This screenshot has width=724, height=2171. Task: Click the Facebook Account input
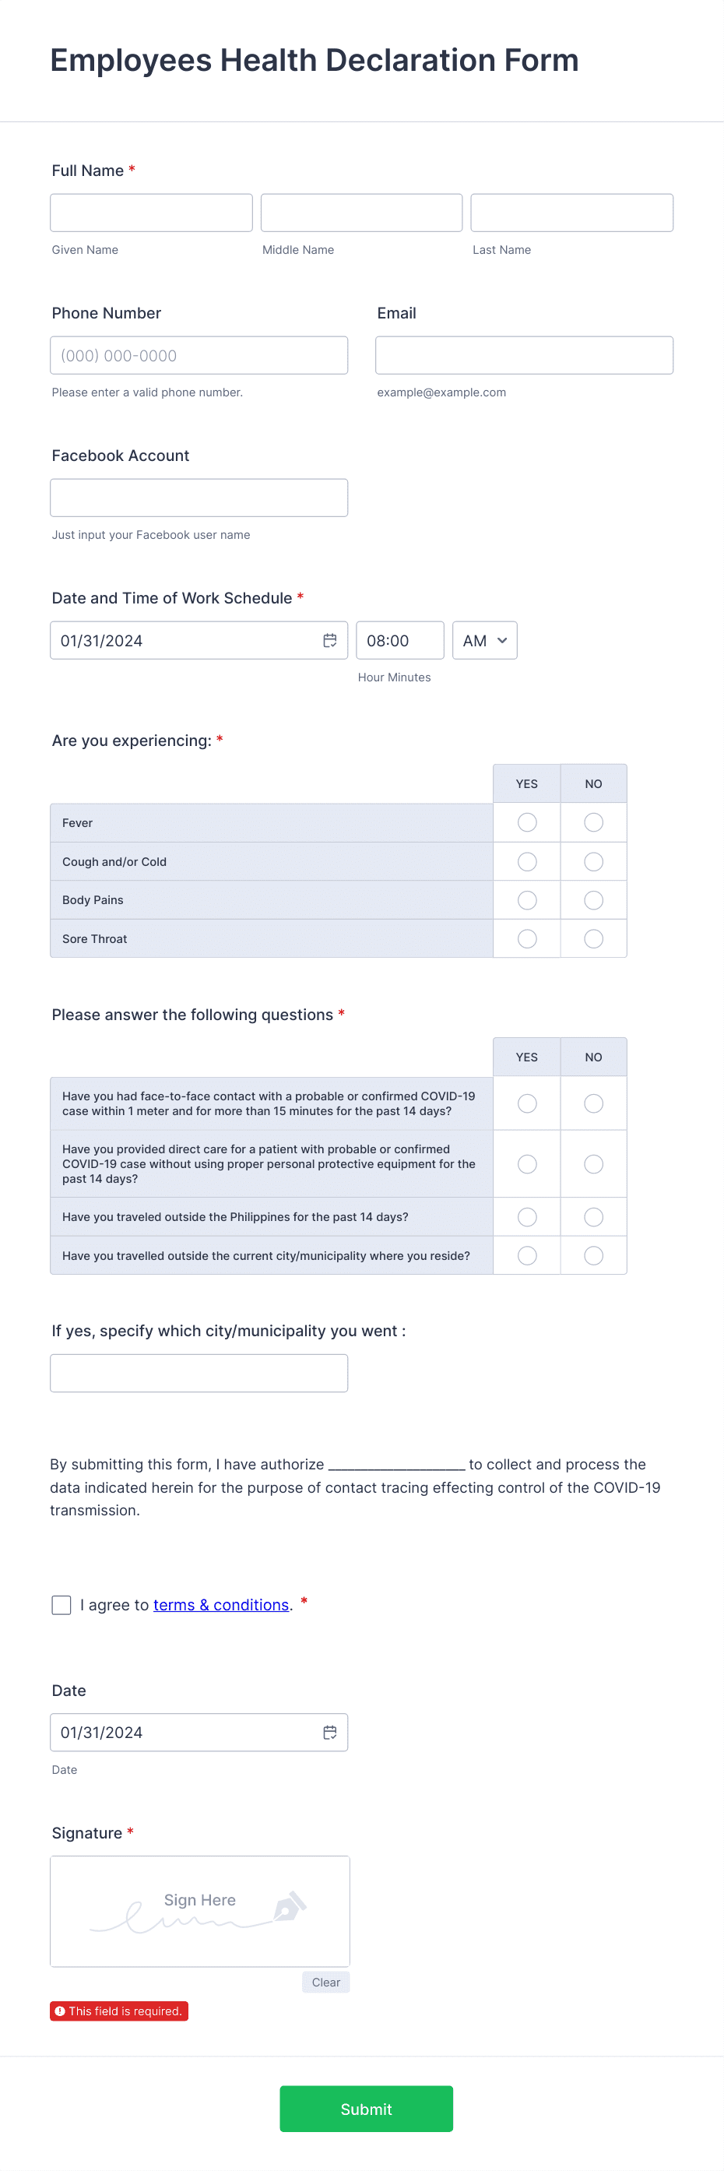199,498
